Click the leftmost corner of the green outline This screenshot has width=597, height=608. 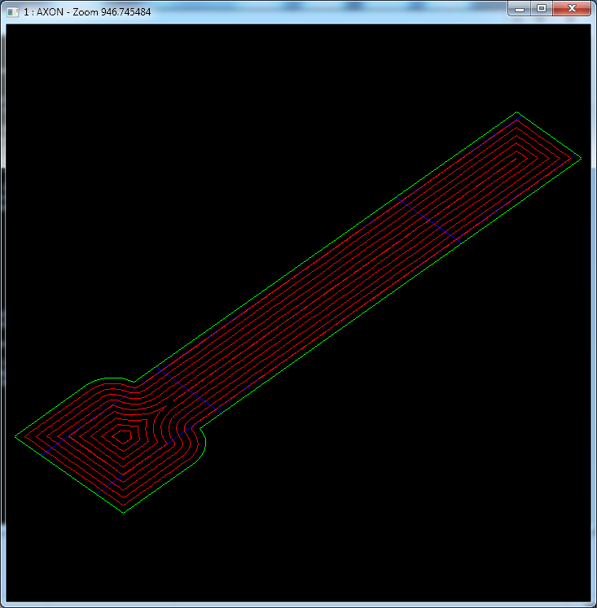pyautogui.click(x=15, y=436)
